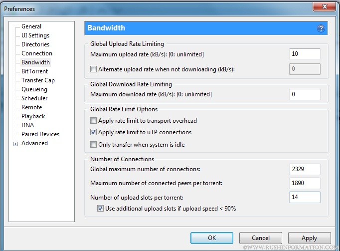Toggle apply rate limit to transport overhead
This screenshot has height=251, width=340.
coord(94,121)
